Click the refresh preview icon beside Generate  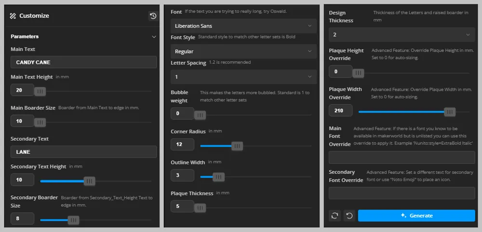[x=335, y=216]
